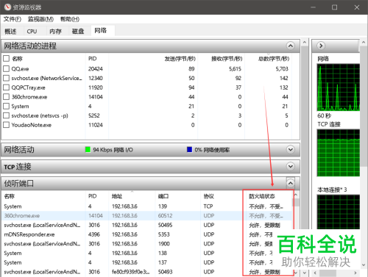Click graph pane horizontal scrollbar left arrow
368x277 pixels.
315,273
